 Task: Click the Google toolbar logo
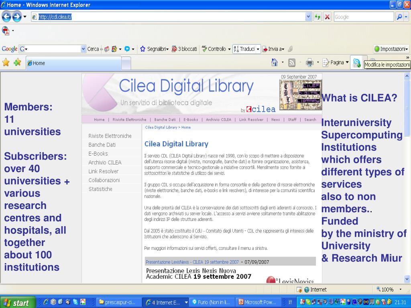pos(10,49)
